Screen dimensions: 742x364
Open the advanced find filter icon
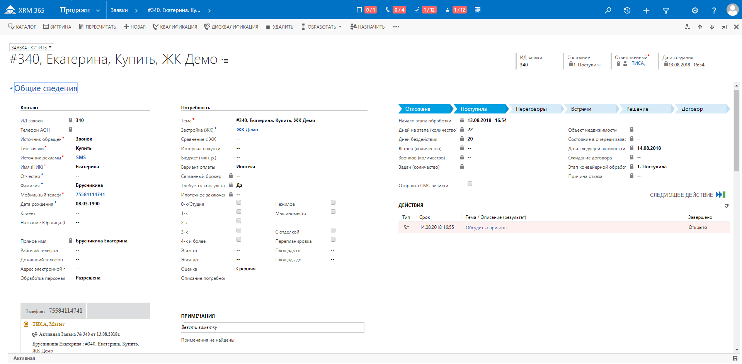click(x=666, y=10)
